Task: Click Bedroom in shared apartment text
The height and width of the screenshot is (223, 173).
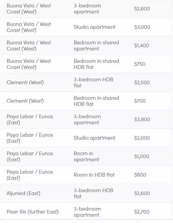Action: 96,45
